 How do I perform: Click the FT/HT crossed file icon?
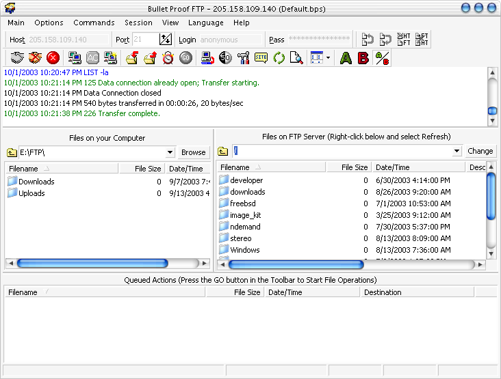[422, 40]
